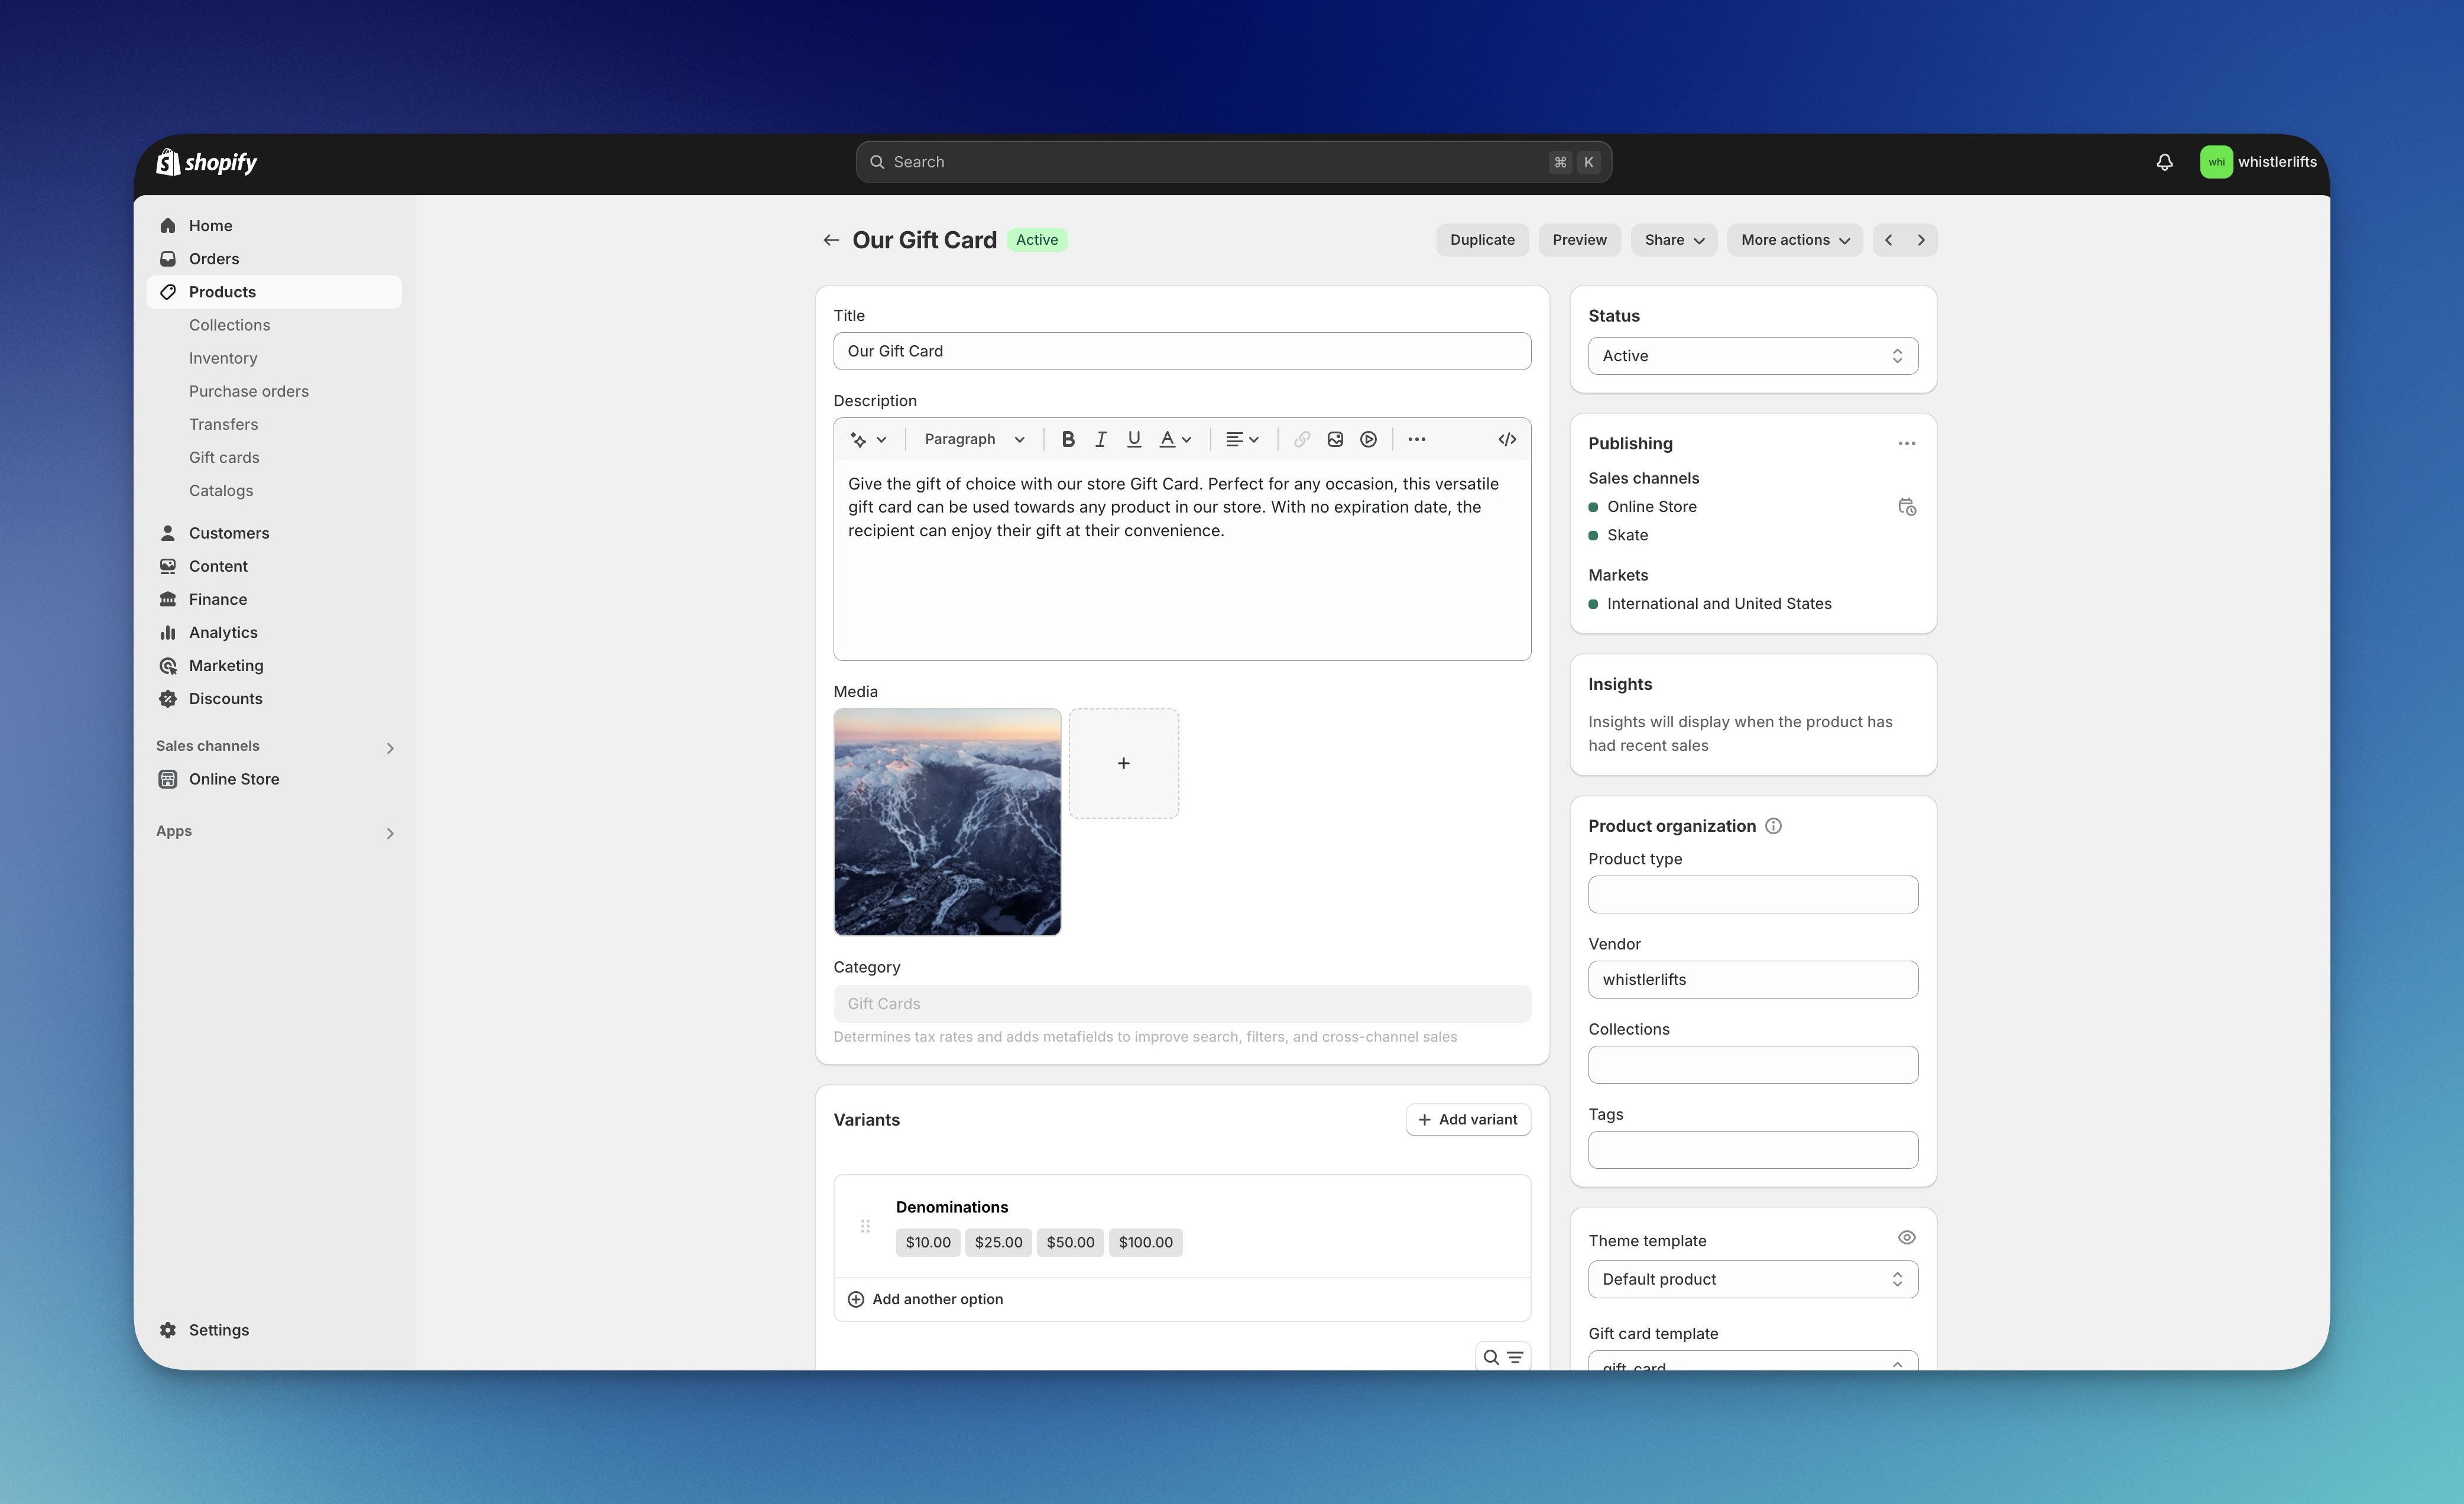This screenshot has width=2464, height=1504.
Task: Apply italic formatting in description toolbar
Action: click(x=1101, y=439)
